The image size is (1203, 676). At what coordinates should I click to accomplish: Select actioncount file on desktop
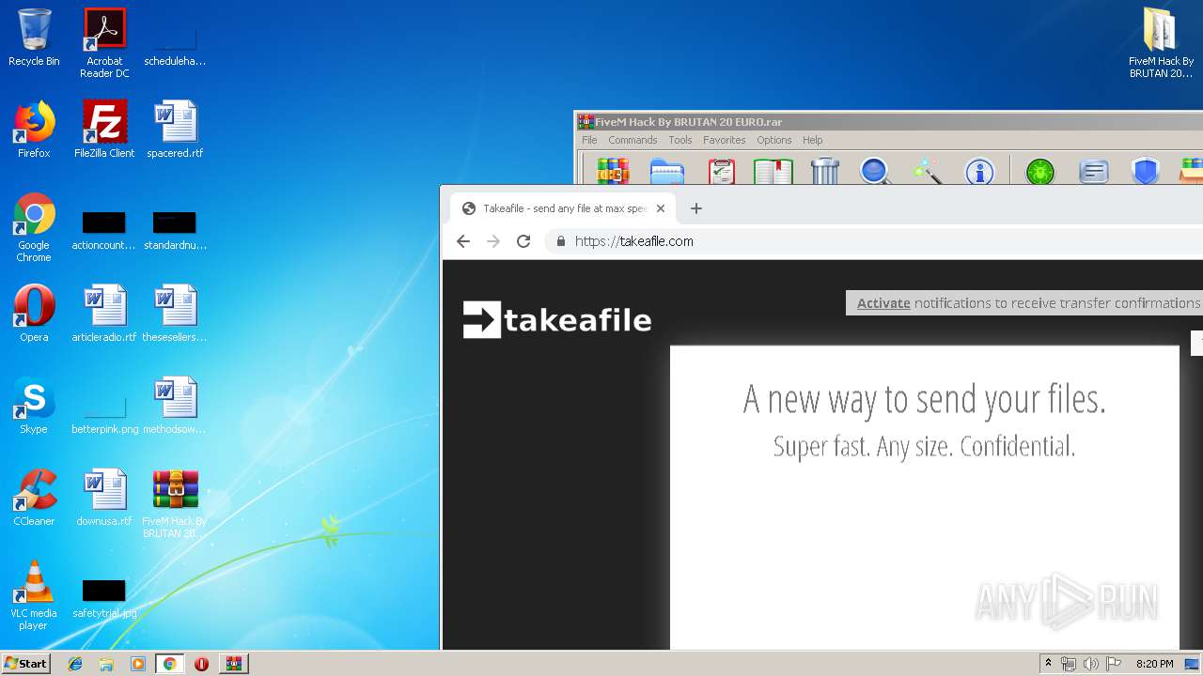pos(104,231)
